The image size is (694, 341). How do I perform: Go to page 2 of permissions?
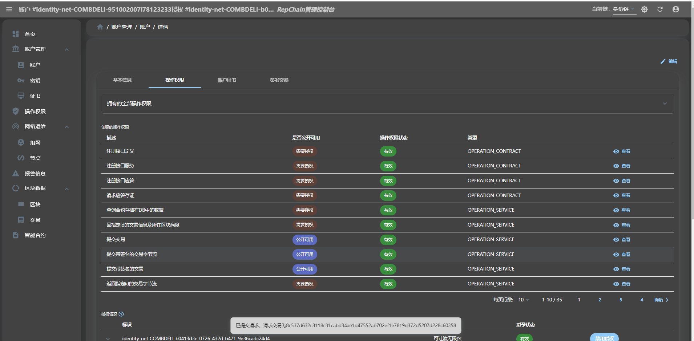tap(600, 300)
